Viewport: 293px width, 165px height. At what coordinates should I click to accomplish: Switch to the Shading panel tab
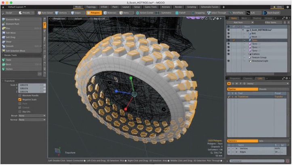(x=257, y=18)
